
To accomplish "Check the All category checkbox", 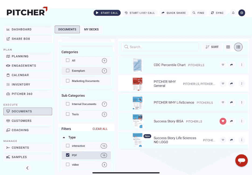I will [68, 60].
